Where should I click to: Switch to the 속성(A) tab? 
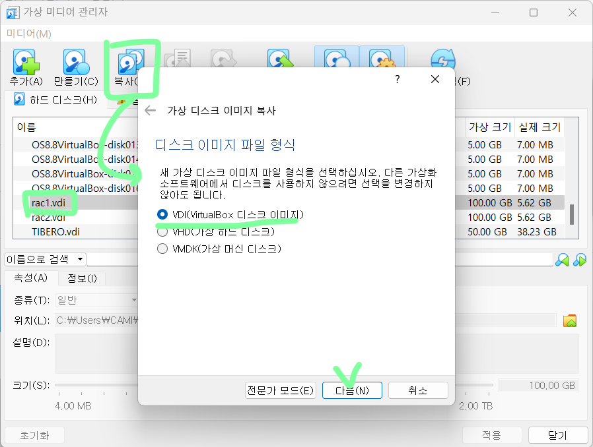pos(30,278)
